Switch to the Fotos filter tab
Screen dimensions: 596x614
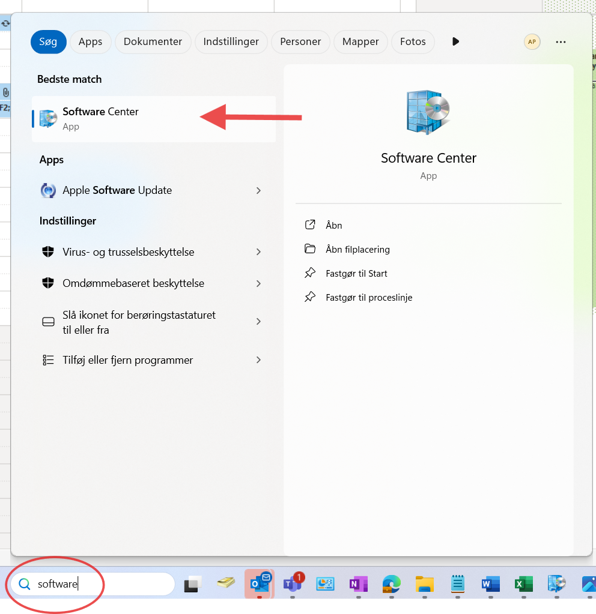coord(413,41)
